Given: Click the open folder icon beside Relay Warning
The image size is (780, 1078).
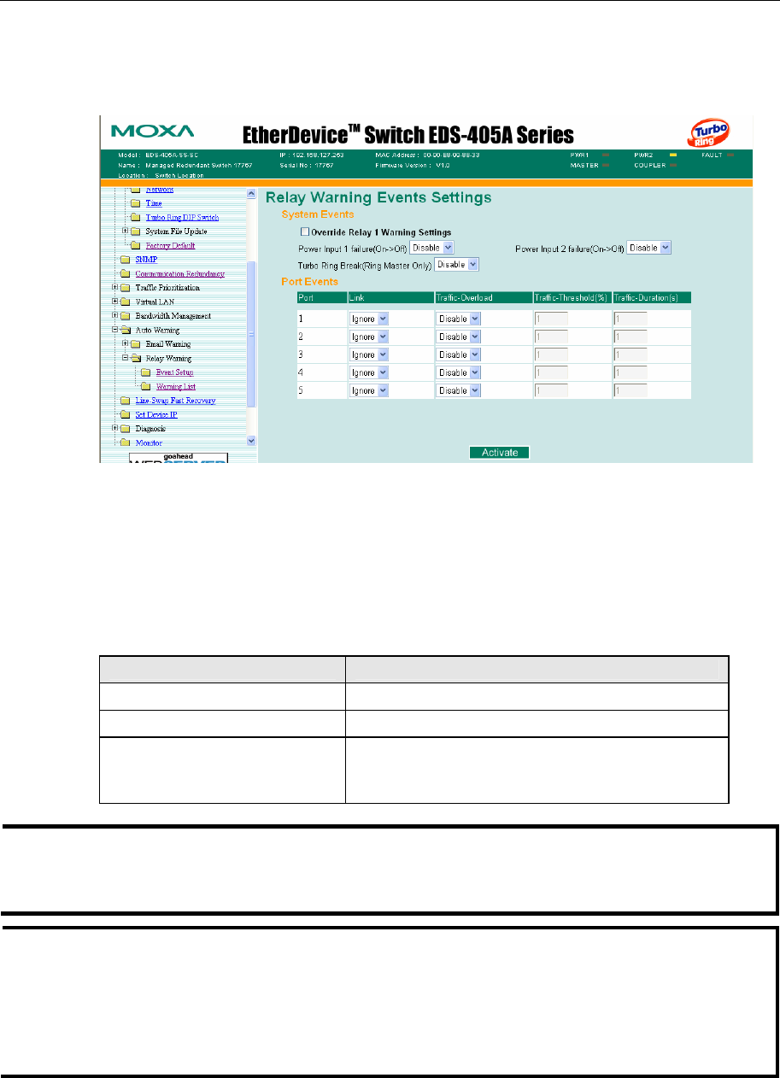Looking at the screenshot, I should coord(137,358).
